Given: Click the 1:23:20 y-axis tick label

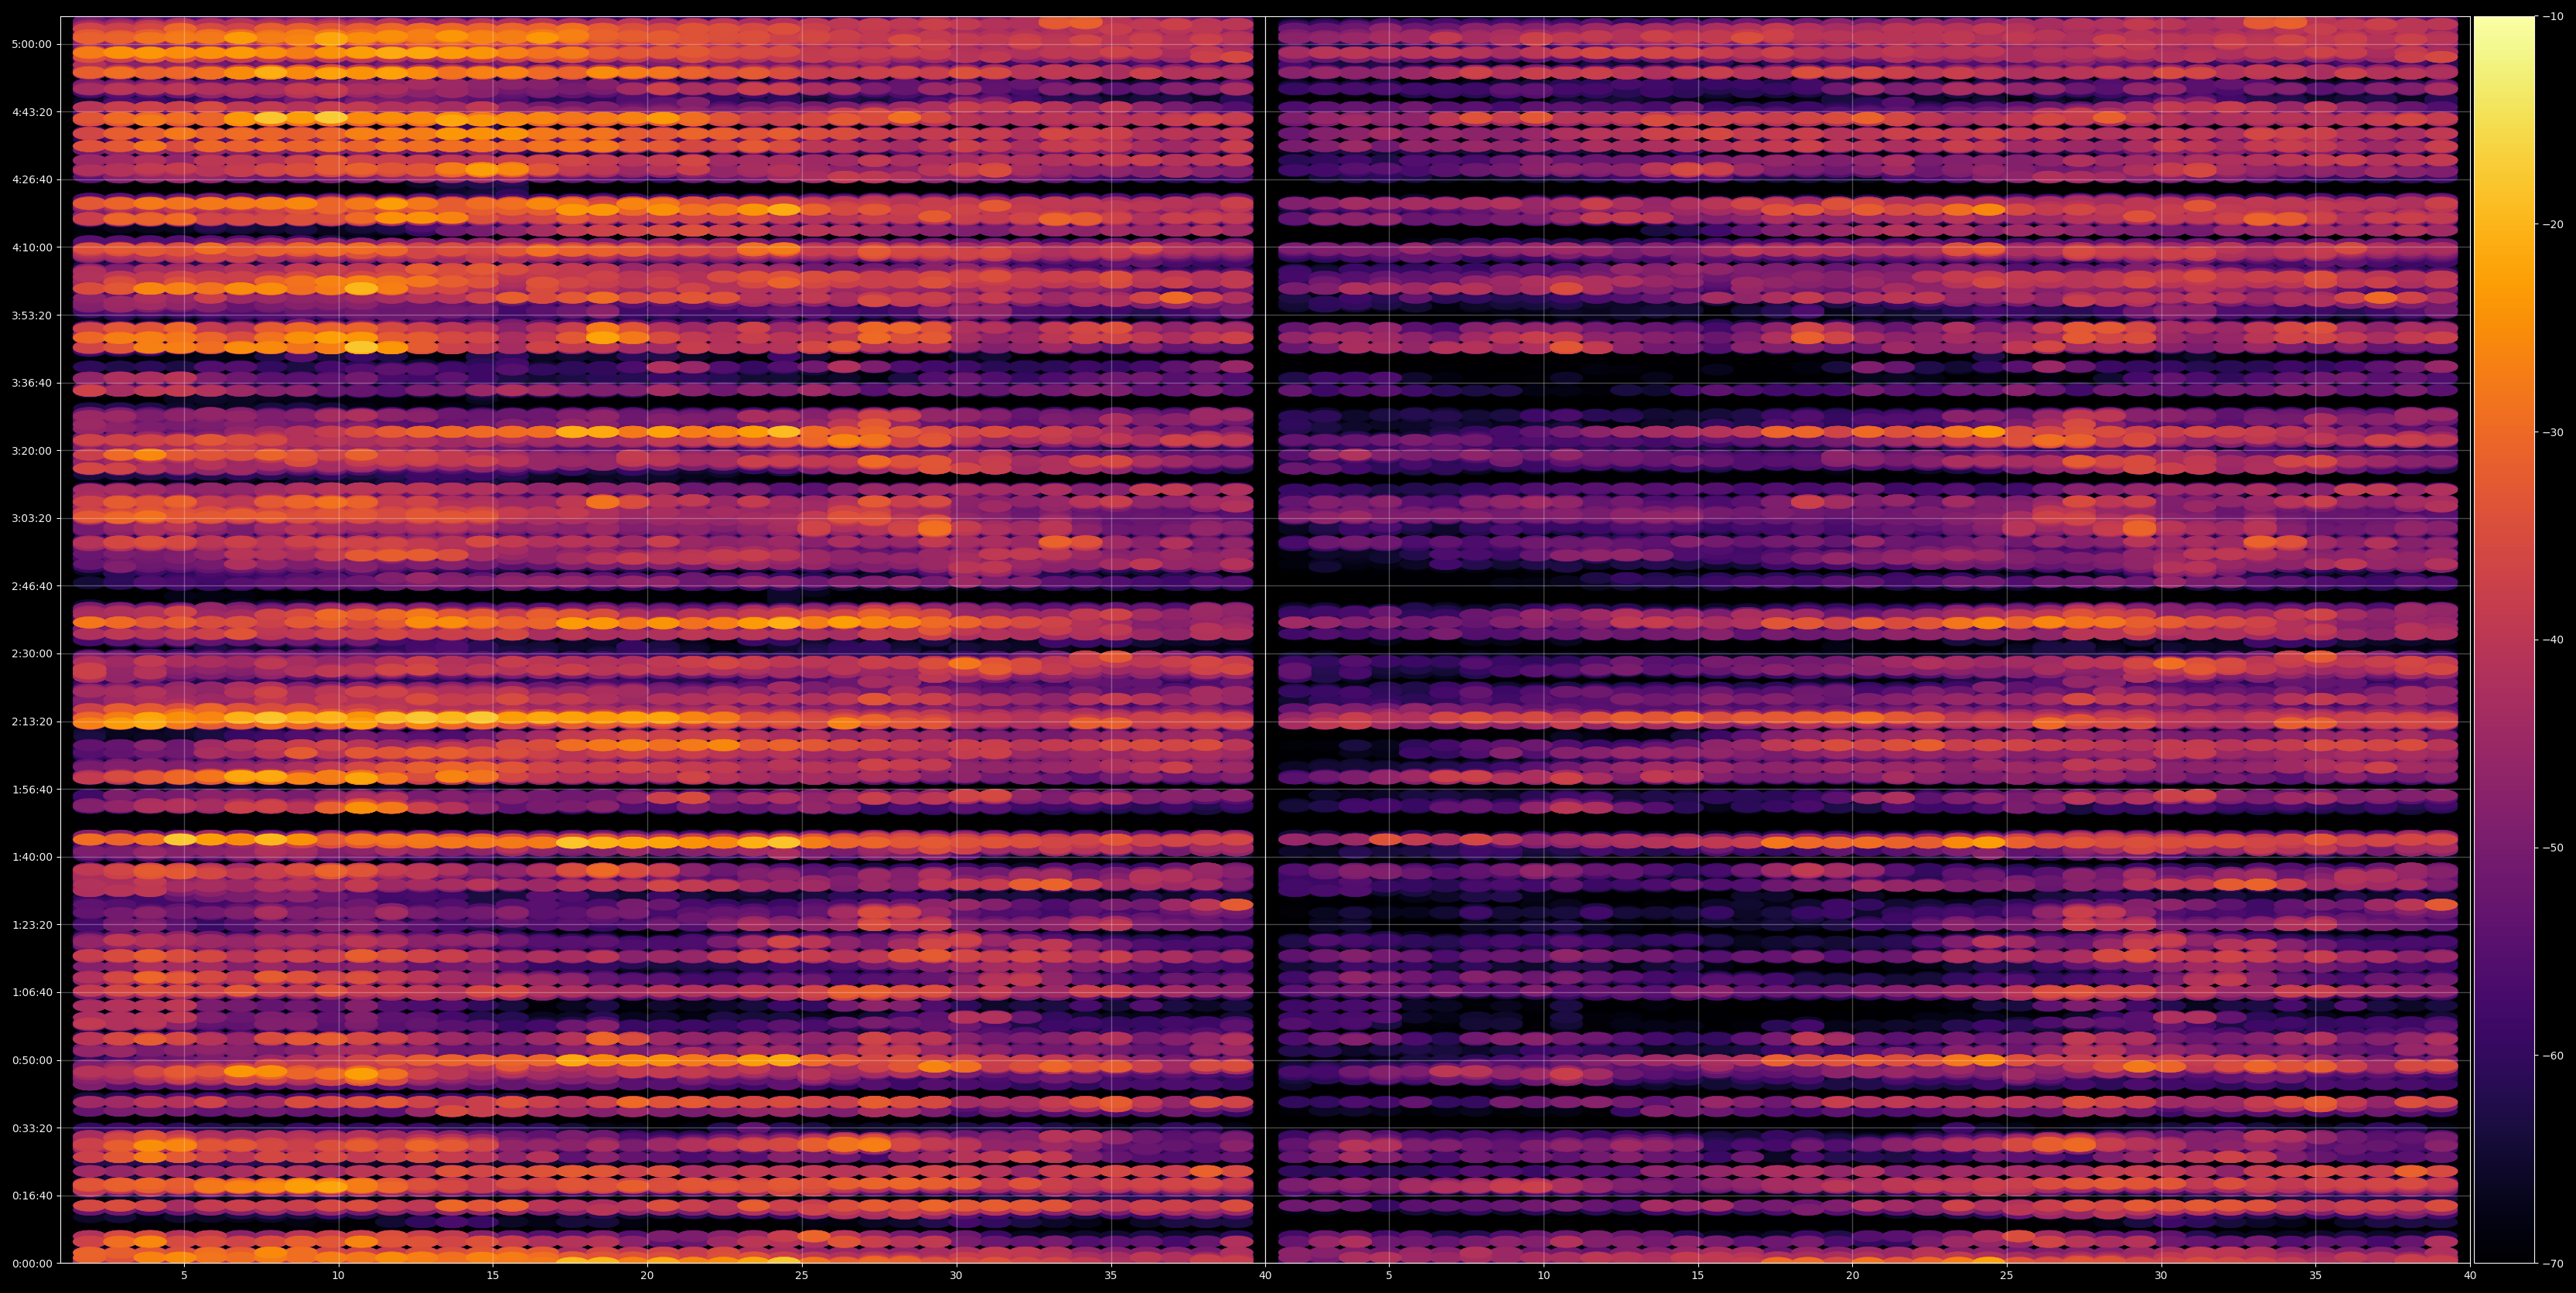Looking at the screenshot, I should coord(31,925).
